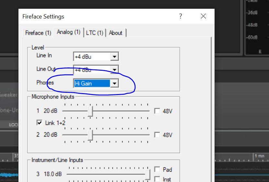Click the microphone 2 gain slider handle
Screen dimensions: 269x182
click(90, 135)
